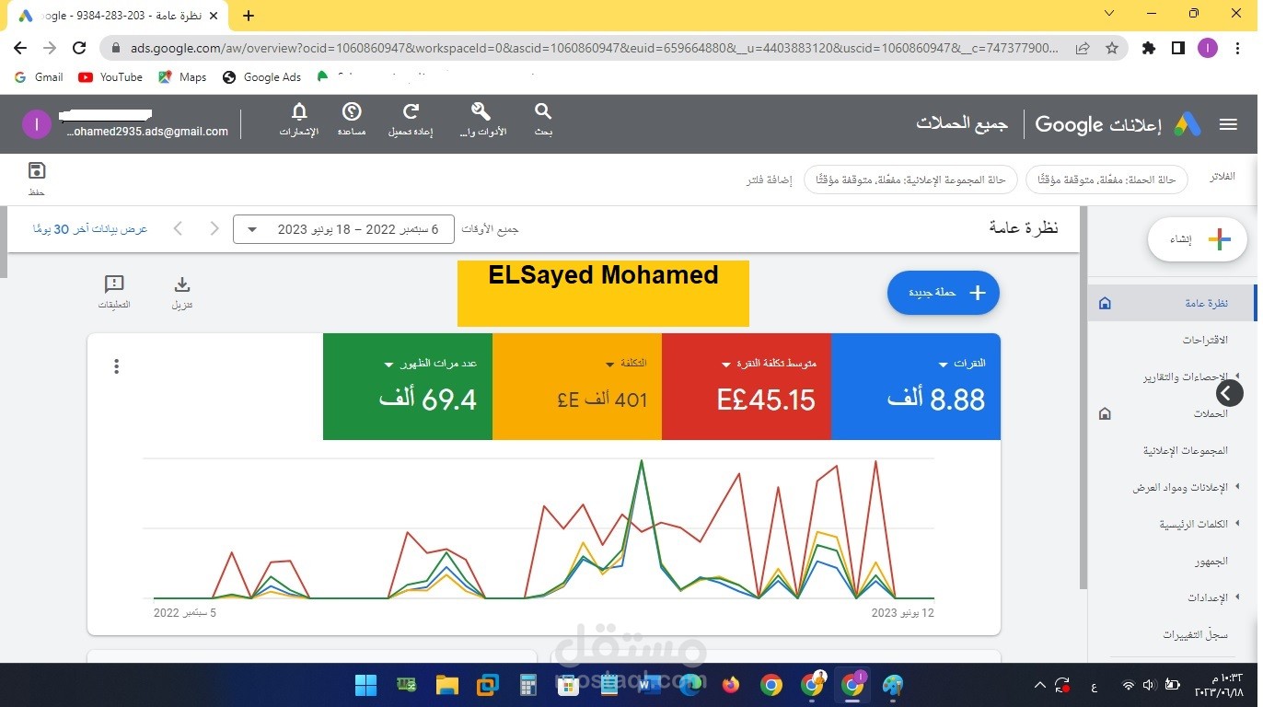Viewport: 1263px width, 707px height.
Task: Open File Explorer from taskbar
Action: (x=446, y=685)
